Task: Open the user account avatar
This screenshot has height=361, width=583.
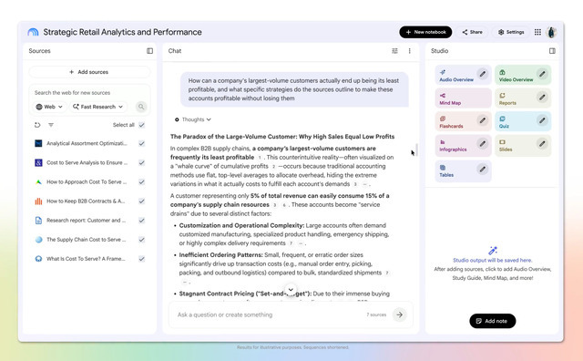Action: pos(551,32)
